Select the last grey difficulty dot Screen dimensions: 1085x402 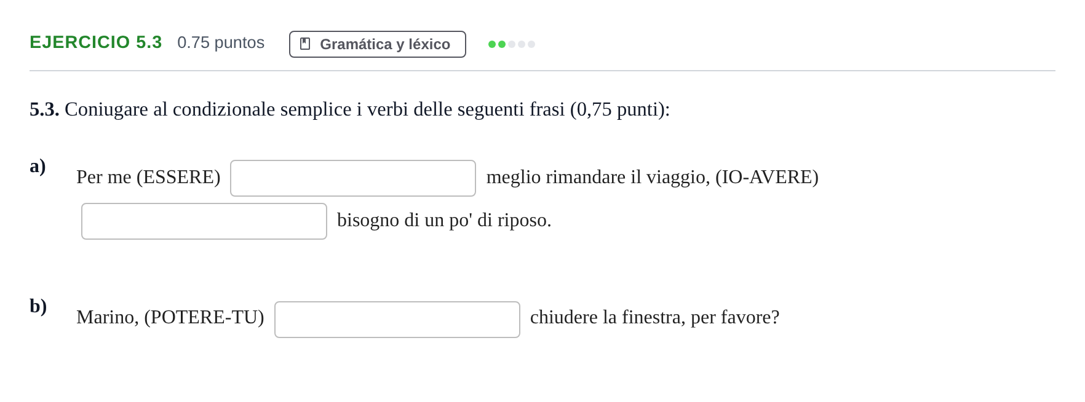coord(531,44)
